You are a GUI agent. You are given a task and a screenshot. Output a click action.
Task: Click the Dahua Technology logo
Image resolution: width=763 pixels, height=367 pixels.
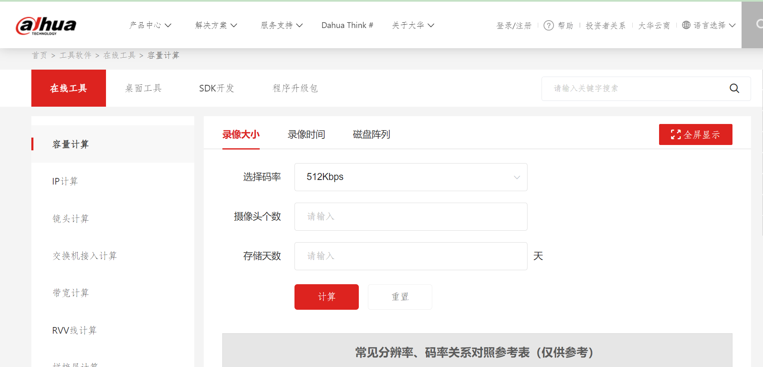coord(46,26)
